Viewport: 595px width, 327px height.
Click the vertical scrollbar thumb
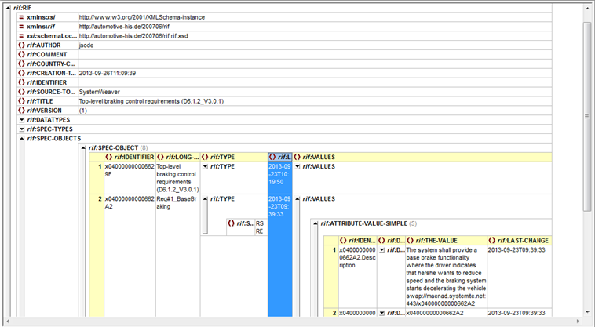coord(587,116)
